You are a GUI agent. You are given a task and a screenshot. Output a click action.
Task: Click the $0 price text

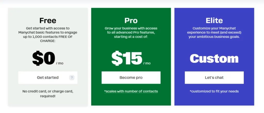click(x=44, y=59)
